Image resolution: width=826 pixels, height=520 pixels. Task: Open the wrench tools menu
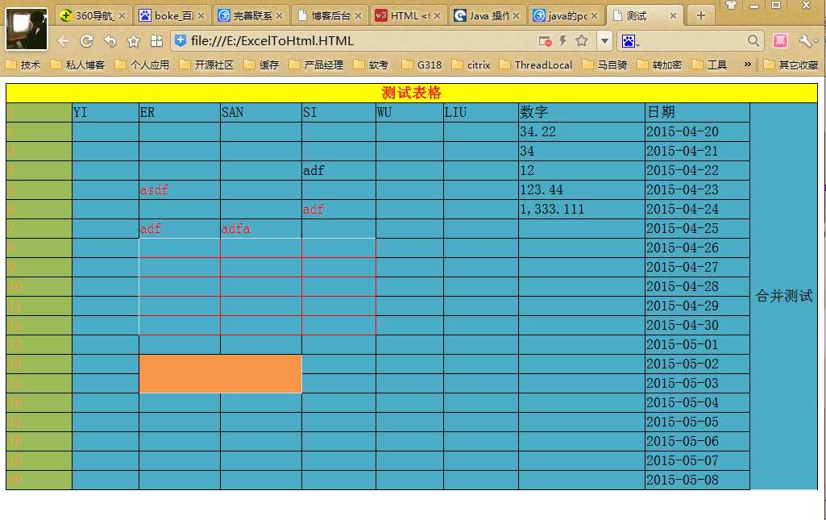pyautogui.click(x=807, y=41)
